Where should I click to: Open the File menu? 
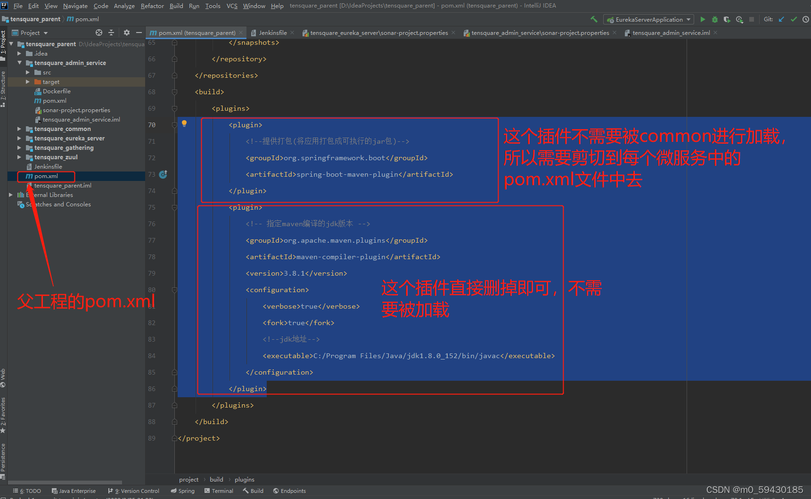tap(18, 6)
